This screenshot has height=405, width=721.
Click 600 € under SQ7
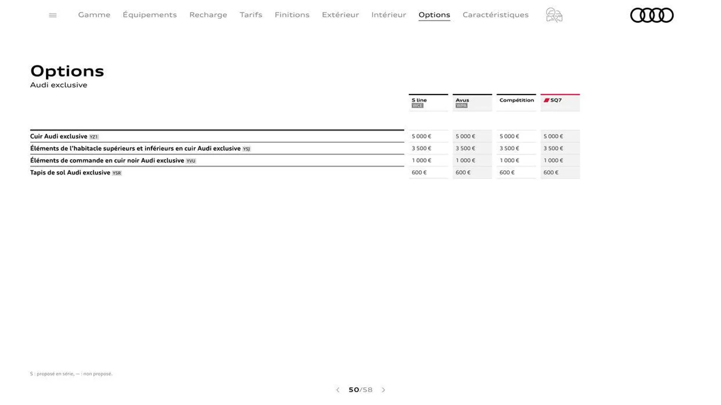click(x=551, y=172)
